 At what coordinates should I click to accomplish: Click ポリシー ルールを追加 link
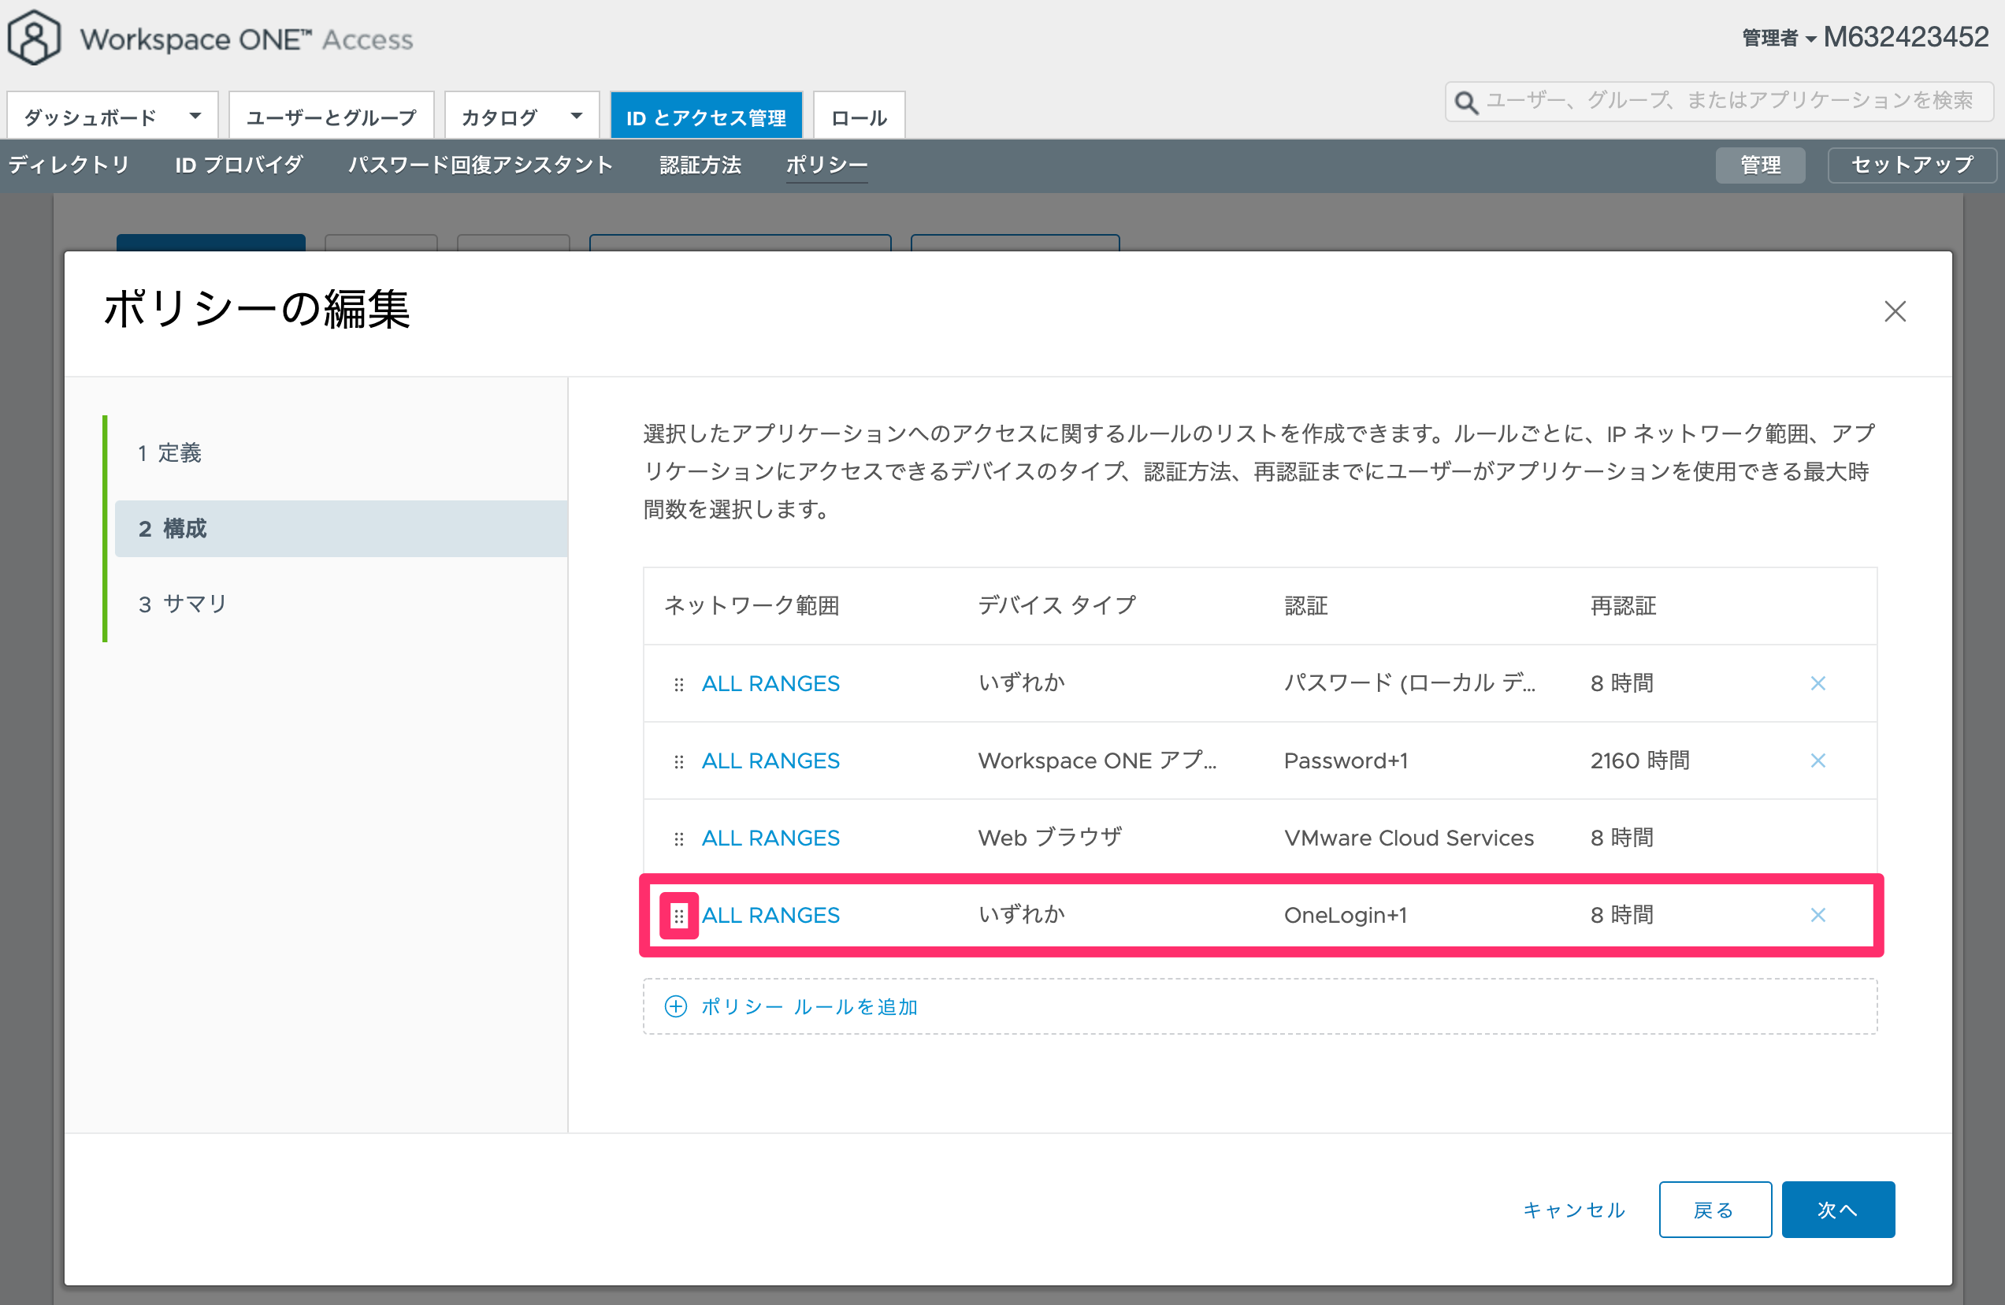pos(810,1007)
